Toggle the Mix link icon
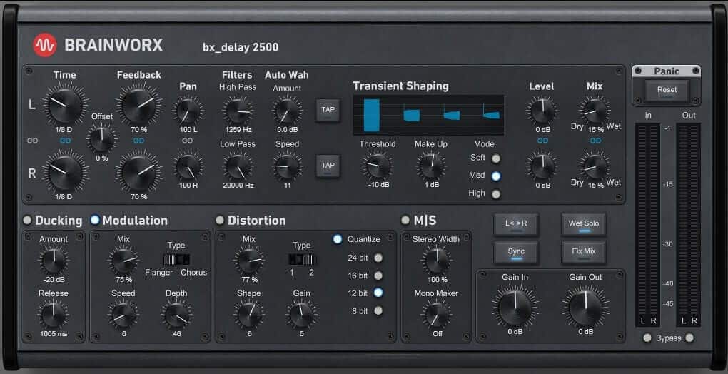The width and height of the screenshot is (728, 374). [x=595, y=140]
